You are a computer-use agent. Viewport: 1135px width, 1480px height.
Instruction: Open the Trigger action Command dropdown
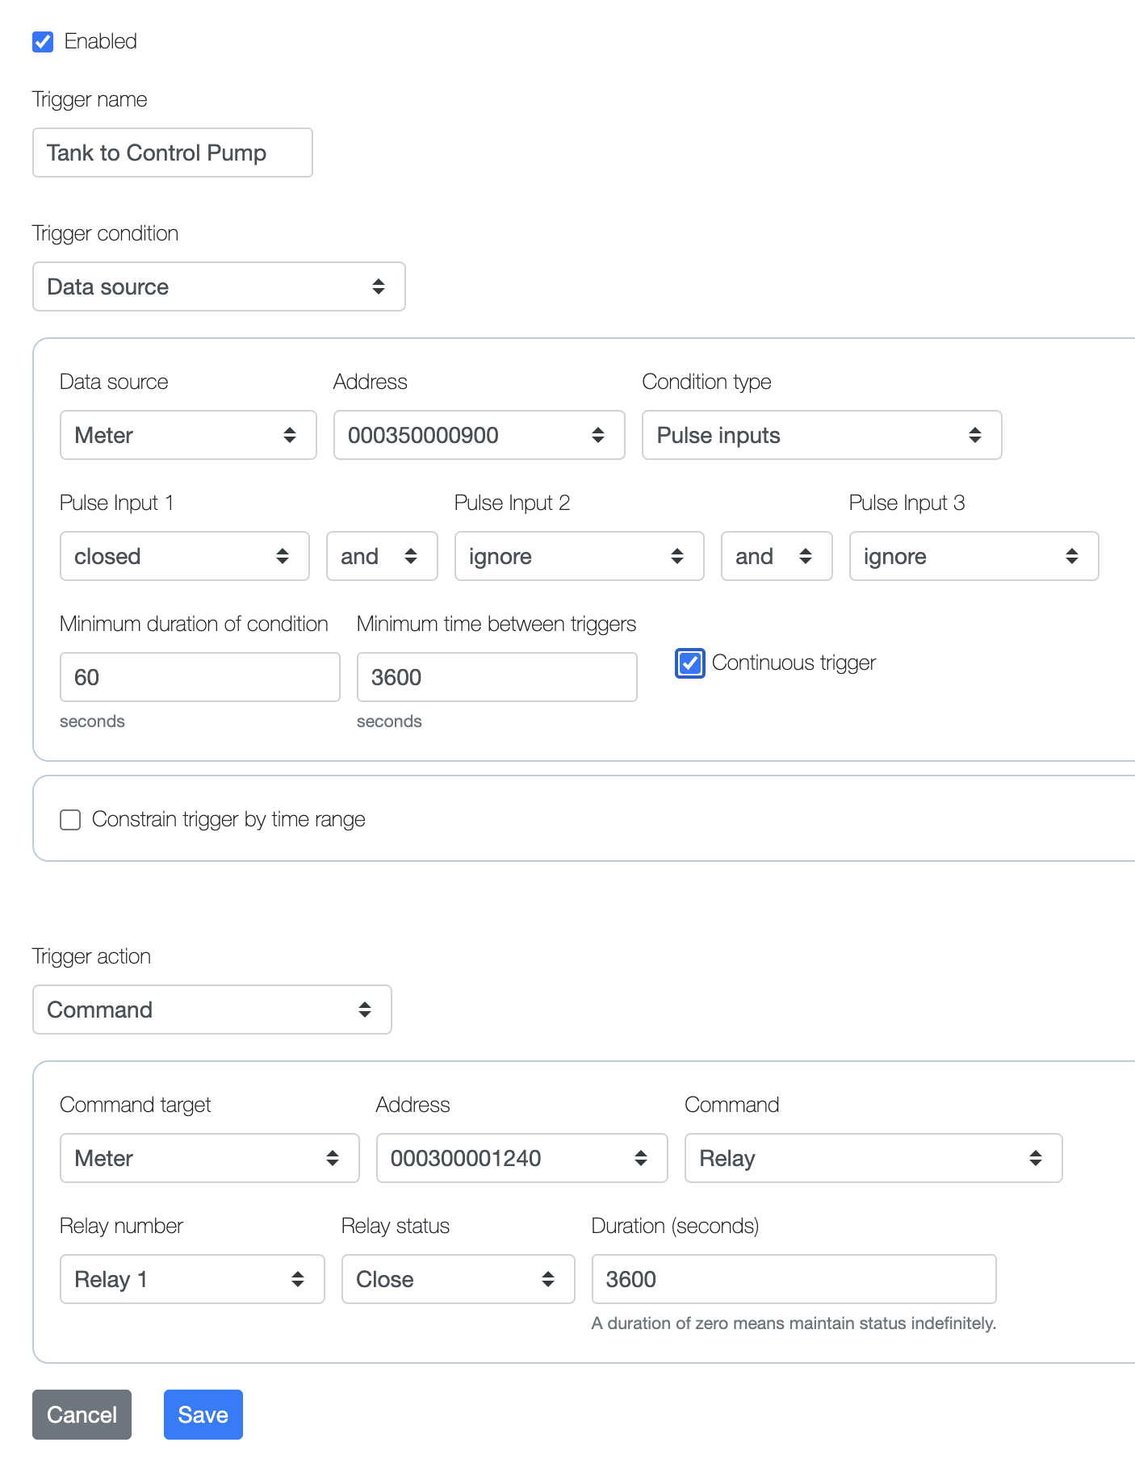click(x=212, y=1010)
